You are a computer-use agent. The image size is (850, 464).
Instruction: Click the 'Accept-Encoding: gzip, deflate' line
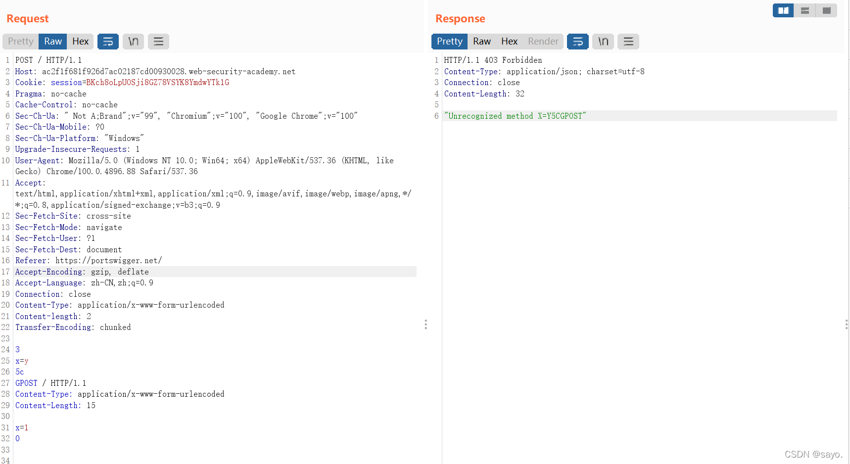(82, 272)
